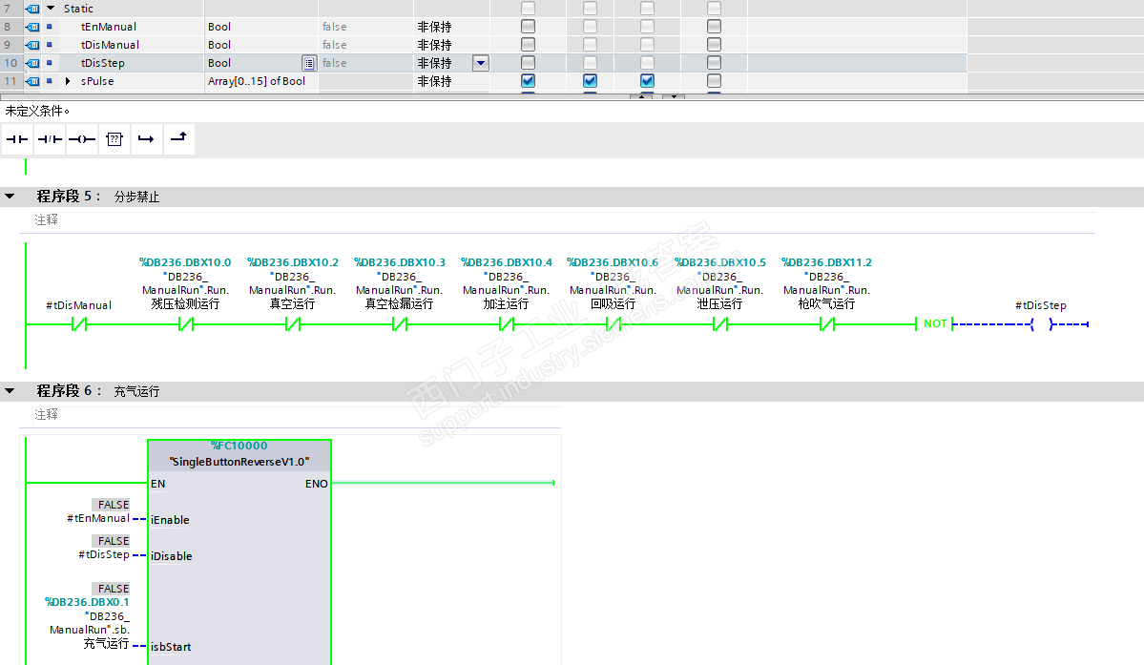Click the %DB236.DBX11.2 address

pyautogui.click(x=826, y=262)
